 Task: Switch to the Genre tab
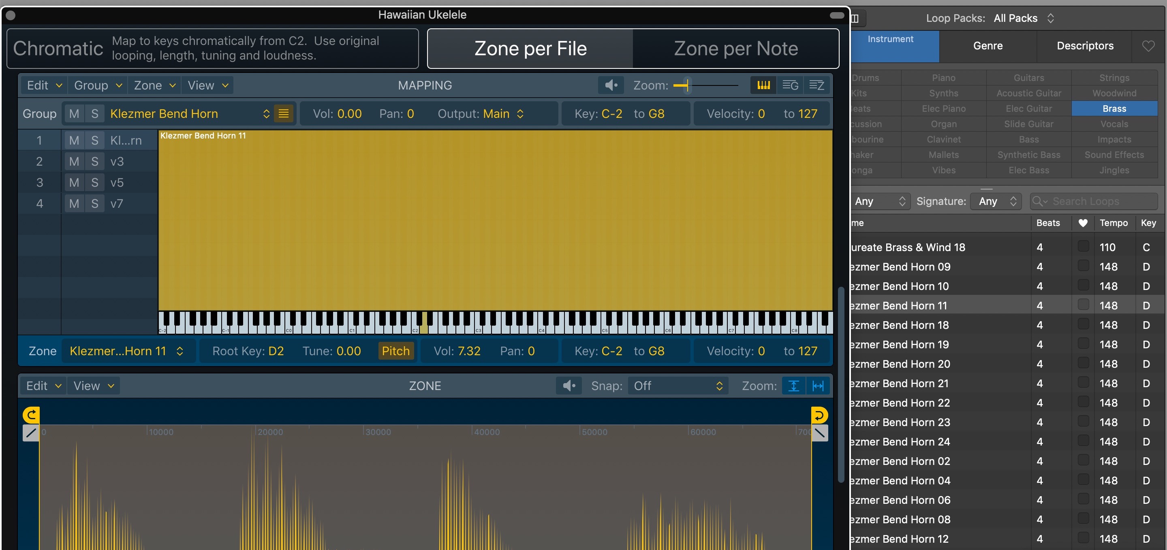coord(987,46)
